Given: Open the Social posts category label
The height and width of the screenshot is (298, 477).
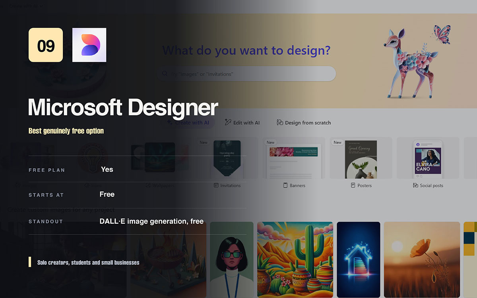Looking at the screenshot, I should tap(431, 186).
